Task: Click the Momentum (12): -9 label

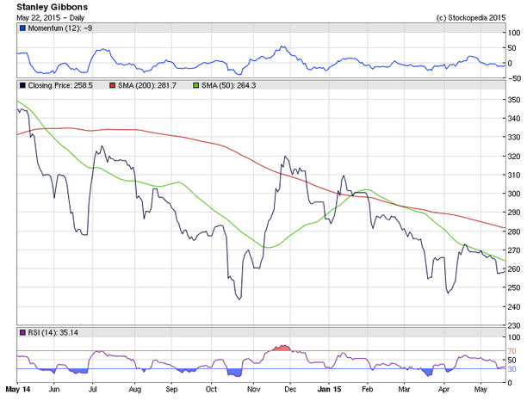Action: (x=60, y=28)
